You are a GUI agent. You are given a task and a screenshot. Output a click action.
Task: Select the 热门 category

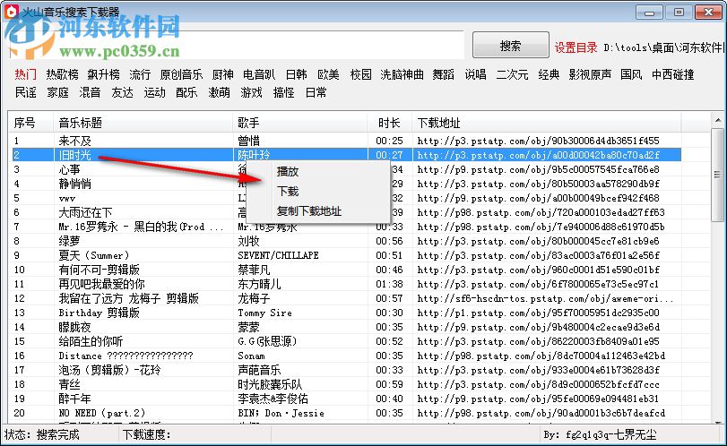tap(25, 74)
